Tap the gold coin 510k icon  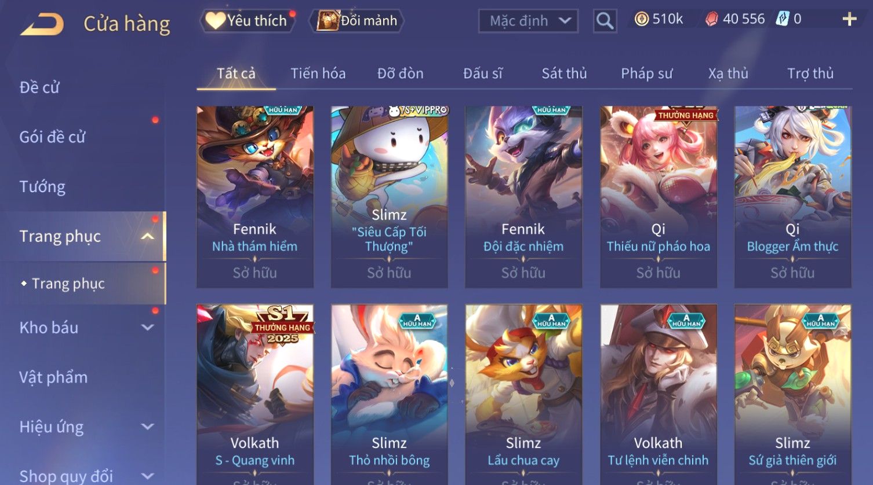641,20
